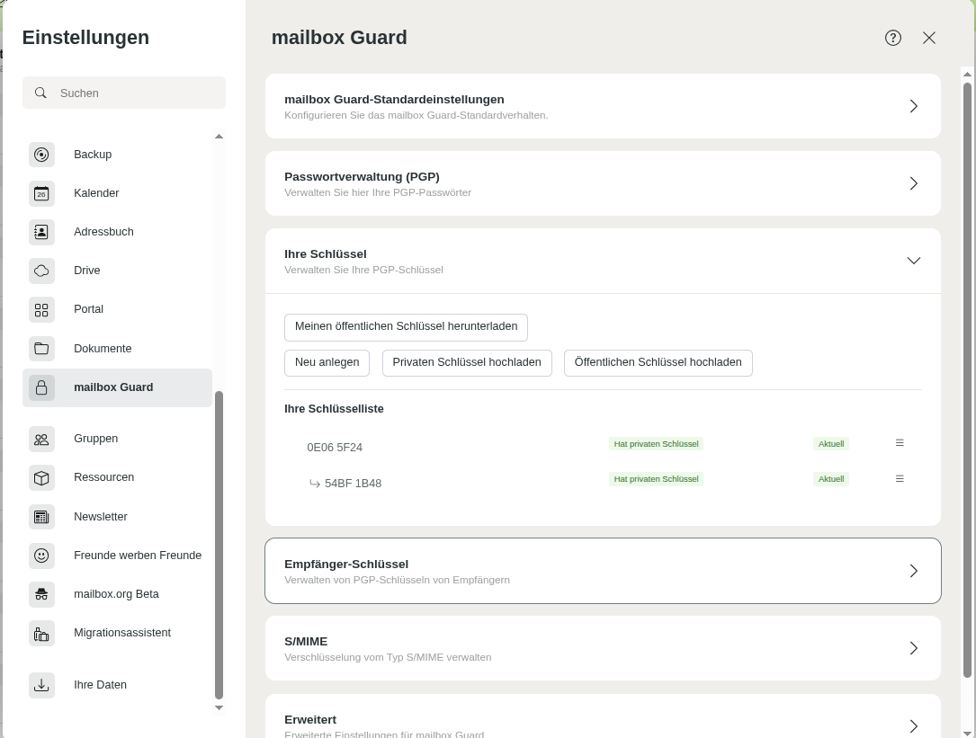This screenshot has height=738, width=976.
Task: Go to Adressbuch settings
Action: tap(117, 232)
